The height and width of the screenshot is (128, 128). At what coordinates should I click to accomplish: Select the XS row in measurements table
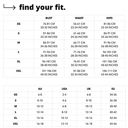[x=64, y=26]
